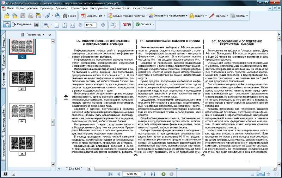Select page 45 thumbnail
Screen dimensions: 282x178
(22, 144)
